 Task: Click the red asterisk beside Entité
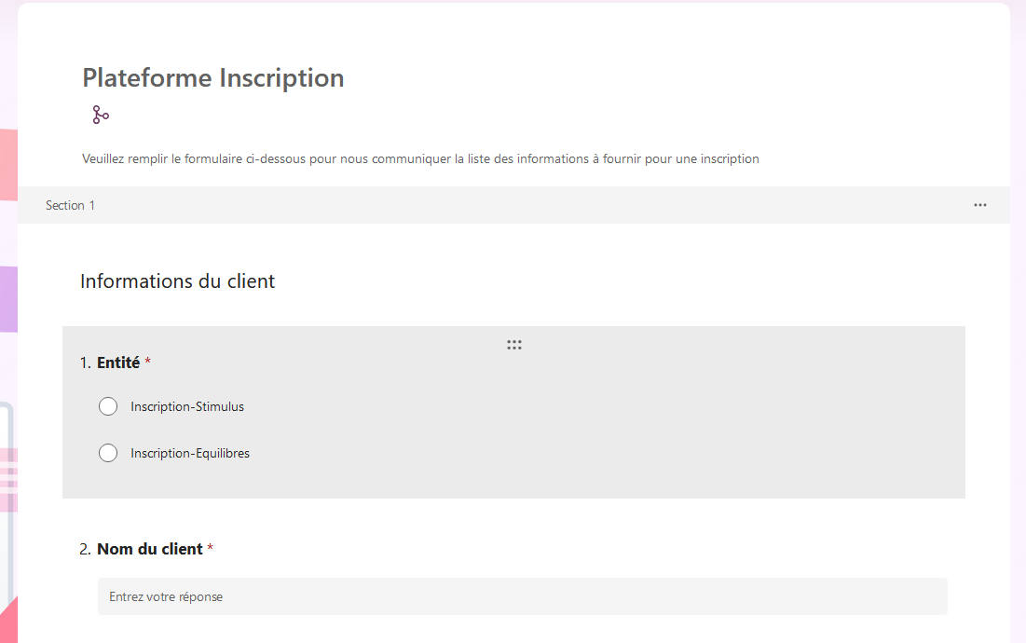pyautogui.click(x=147, y=362)
